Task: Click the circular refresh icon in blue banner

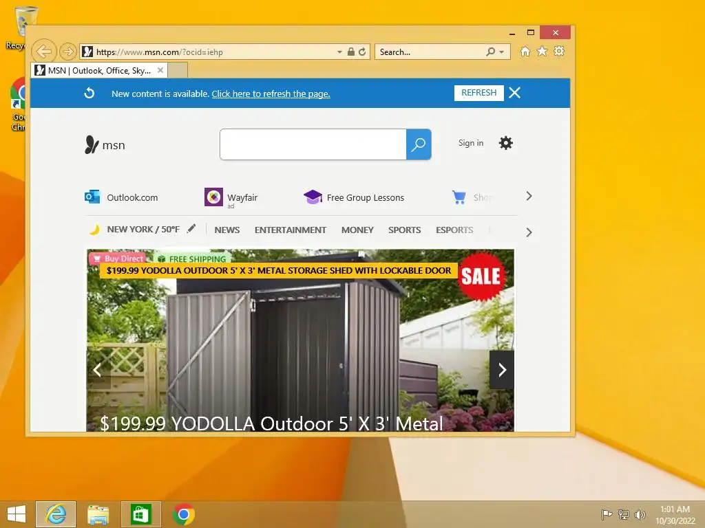Action: click(x=90, y=93)
